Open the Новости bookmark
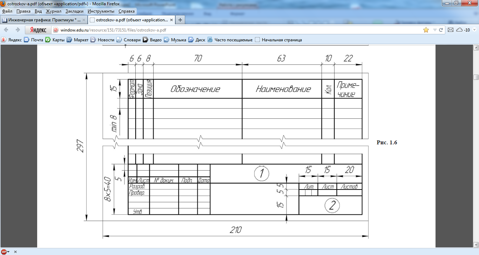479x255 pixels. [102, 40]
